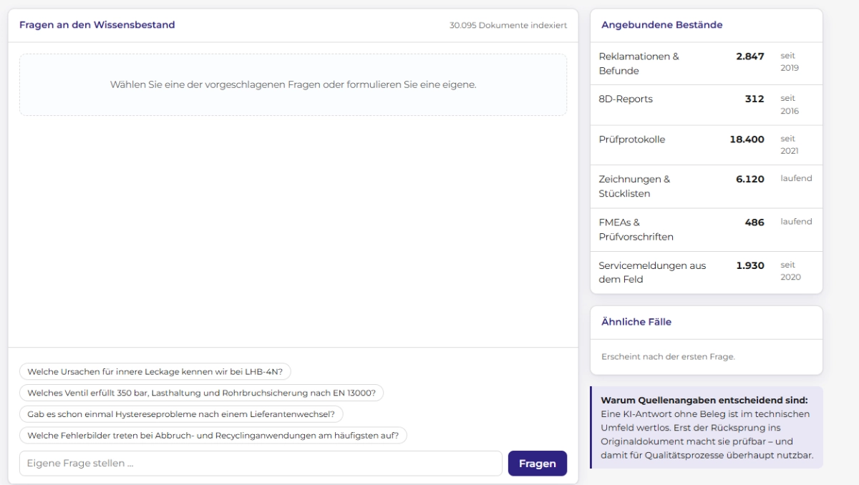Screen dimensions: 859x485
Task: Click the 8D-Reports row
Action: pyautogui.click(x=707, y=105)
